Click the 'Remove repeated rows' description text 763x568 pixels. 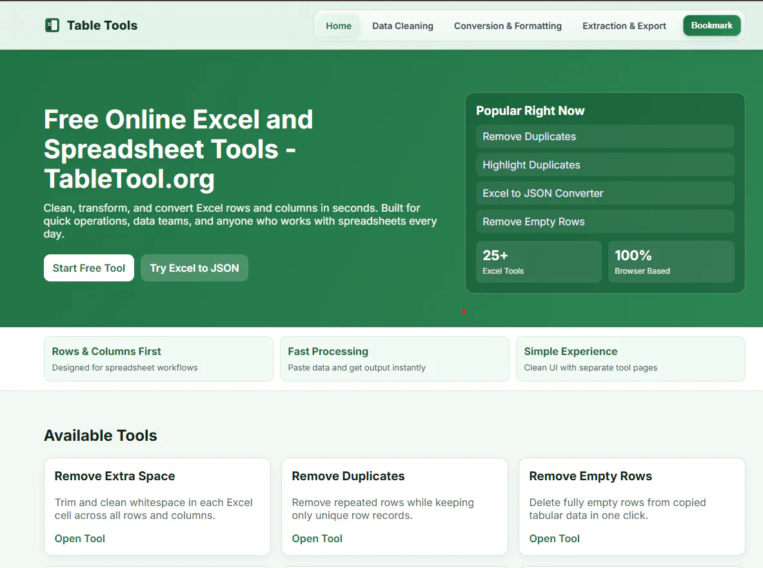click(383, 509)
